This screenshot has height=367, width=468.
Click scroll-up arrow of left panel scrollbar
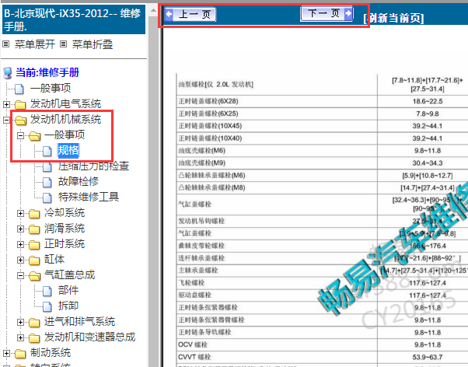(153, 10)
